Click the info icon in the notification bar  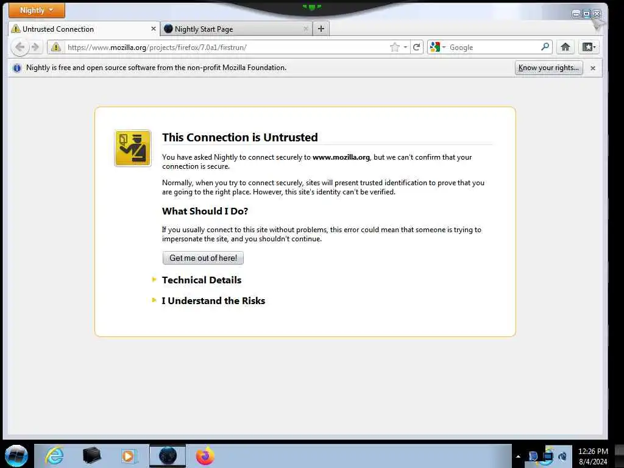pos(16,68)
